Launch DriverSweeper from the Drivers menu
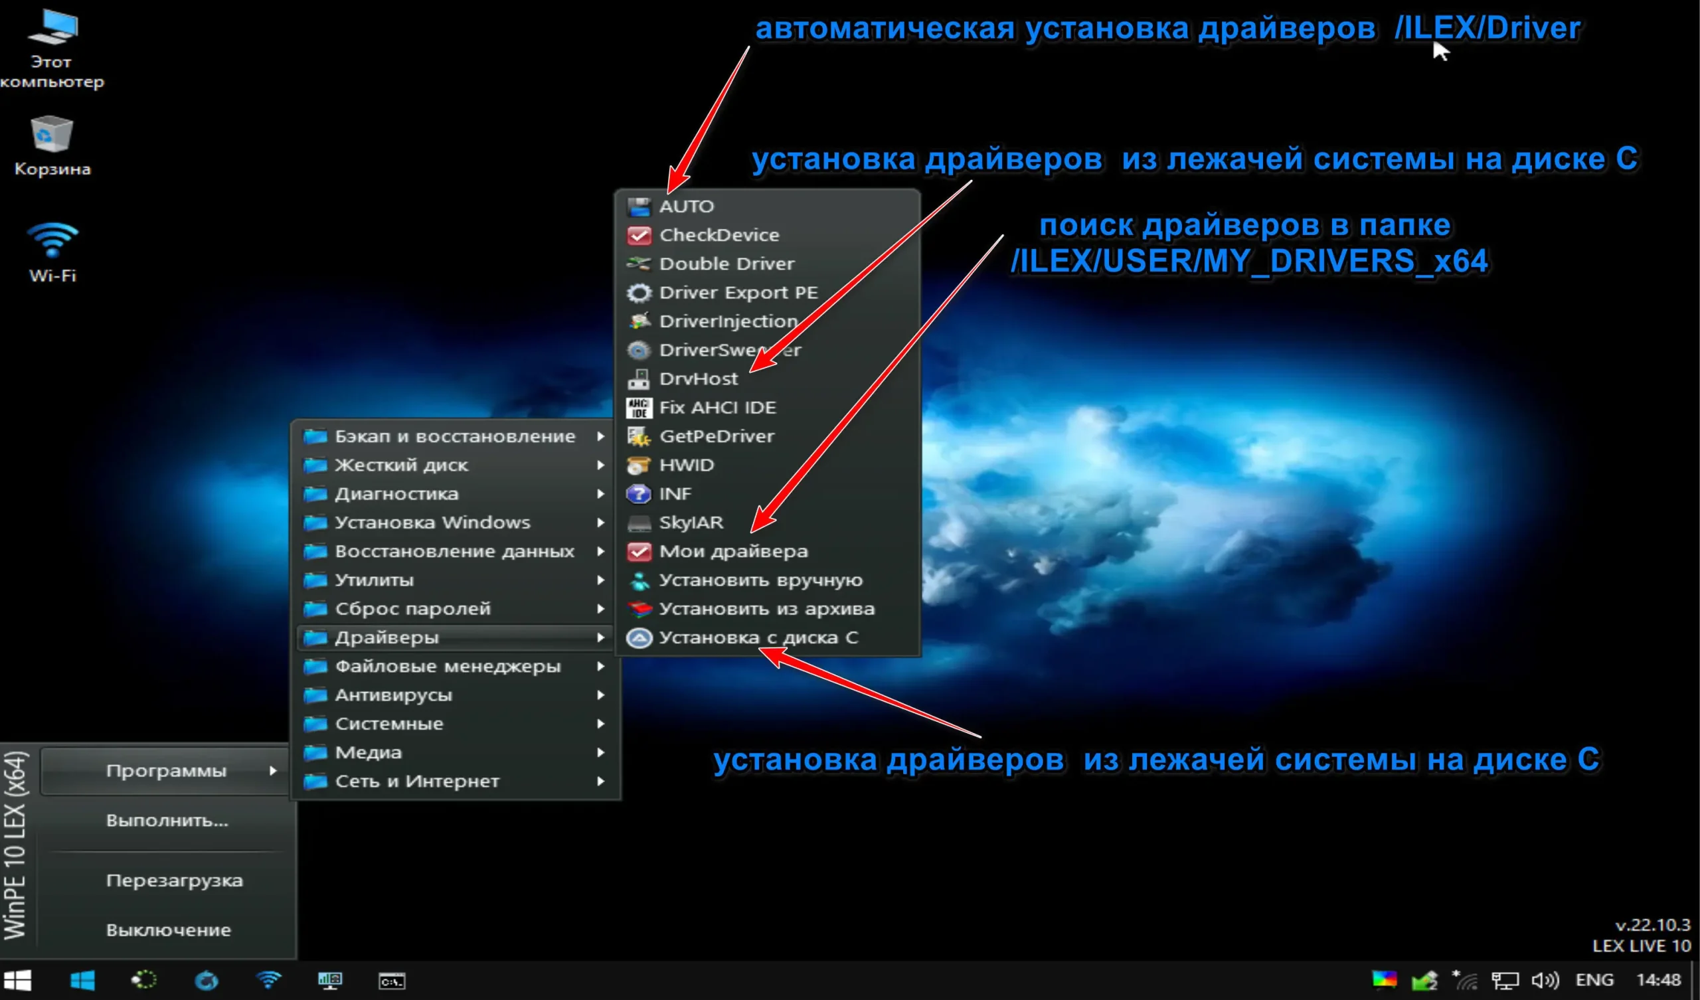 (730, 349)
